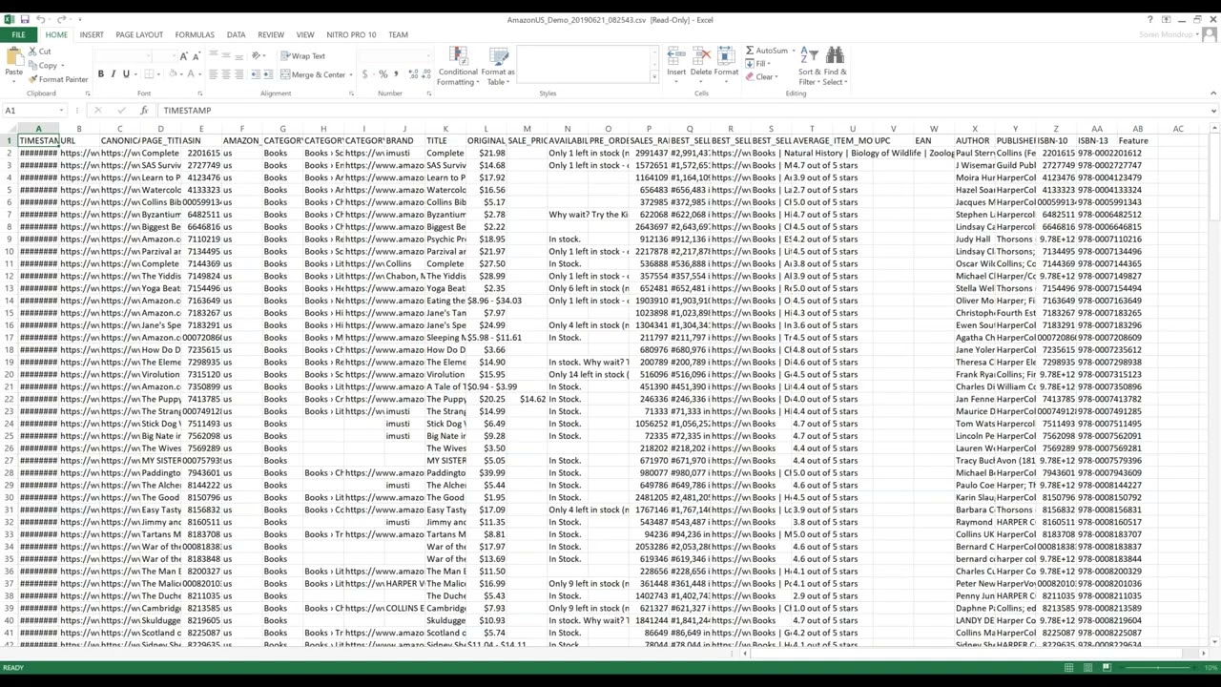Screen dimensions: 1221x687
Task: Switch to the FORMULAS tab
Action: tap(195, 35)
